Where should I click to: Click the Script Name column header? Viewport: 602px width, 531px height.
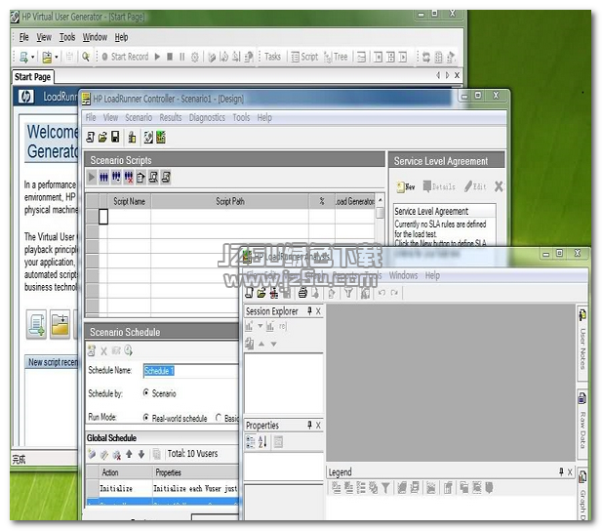point(129,201)
